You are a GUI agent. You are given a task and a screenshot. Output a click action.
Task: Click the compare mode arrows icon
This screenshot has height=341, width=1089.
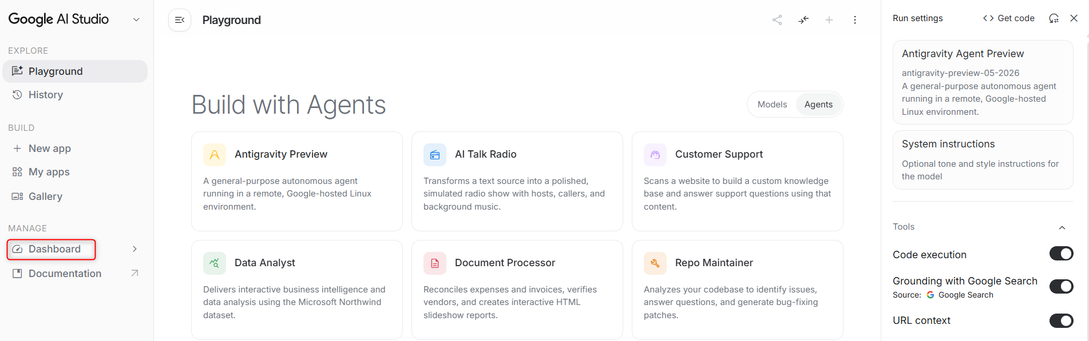pos(803,20)
